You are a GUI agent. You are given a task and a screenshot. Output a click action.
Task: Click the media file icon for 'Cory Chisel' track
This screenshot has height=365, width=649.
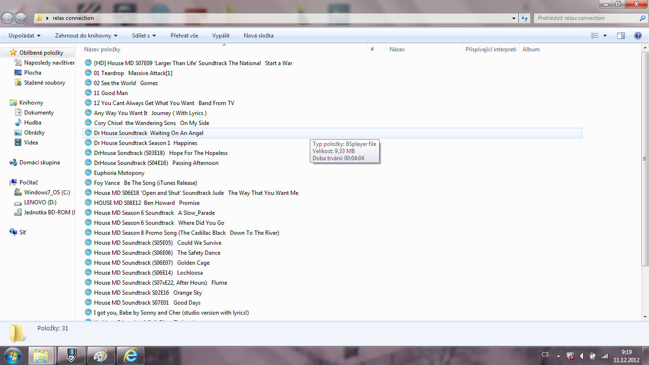[88, 123]
